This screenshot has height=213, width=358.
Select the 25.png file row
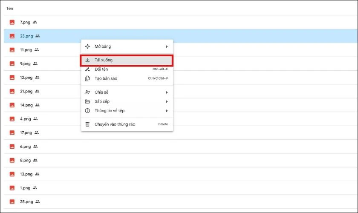click(170, 201)
